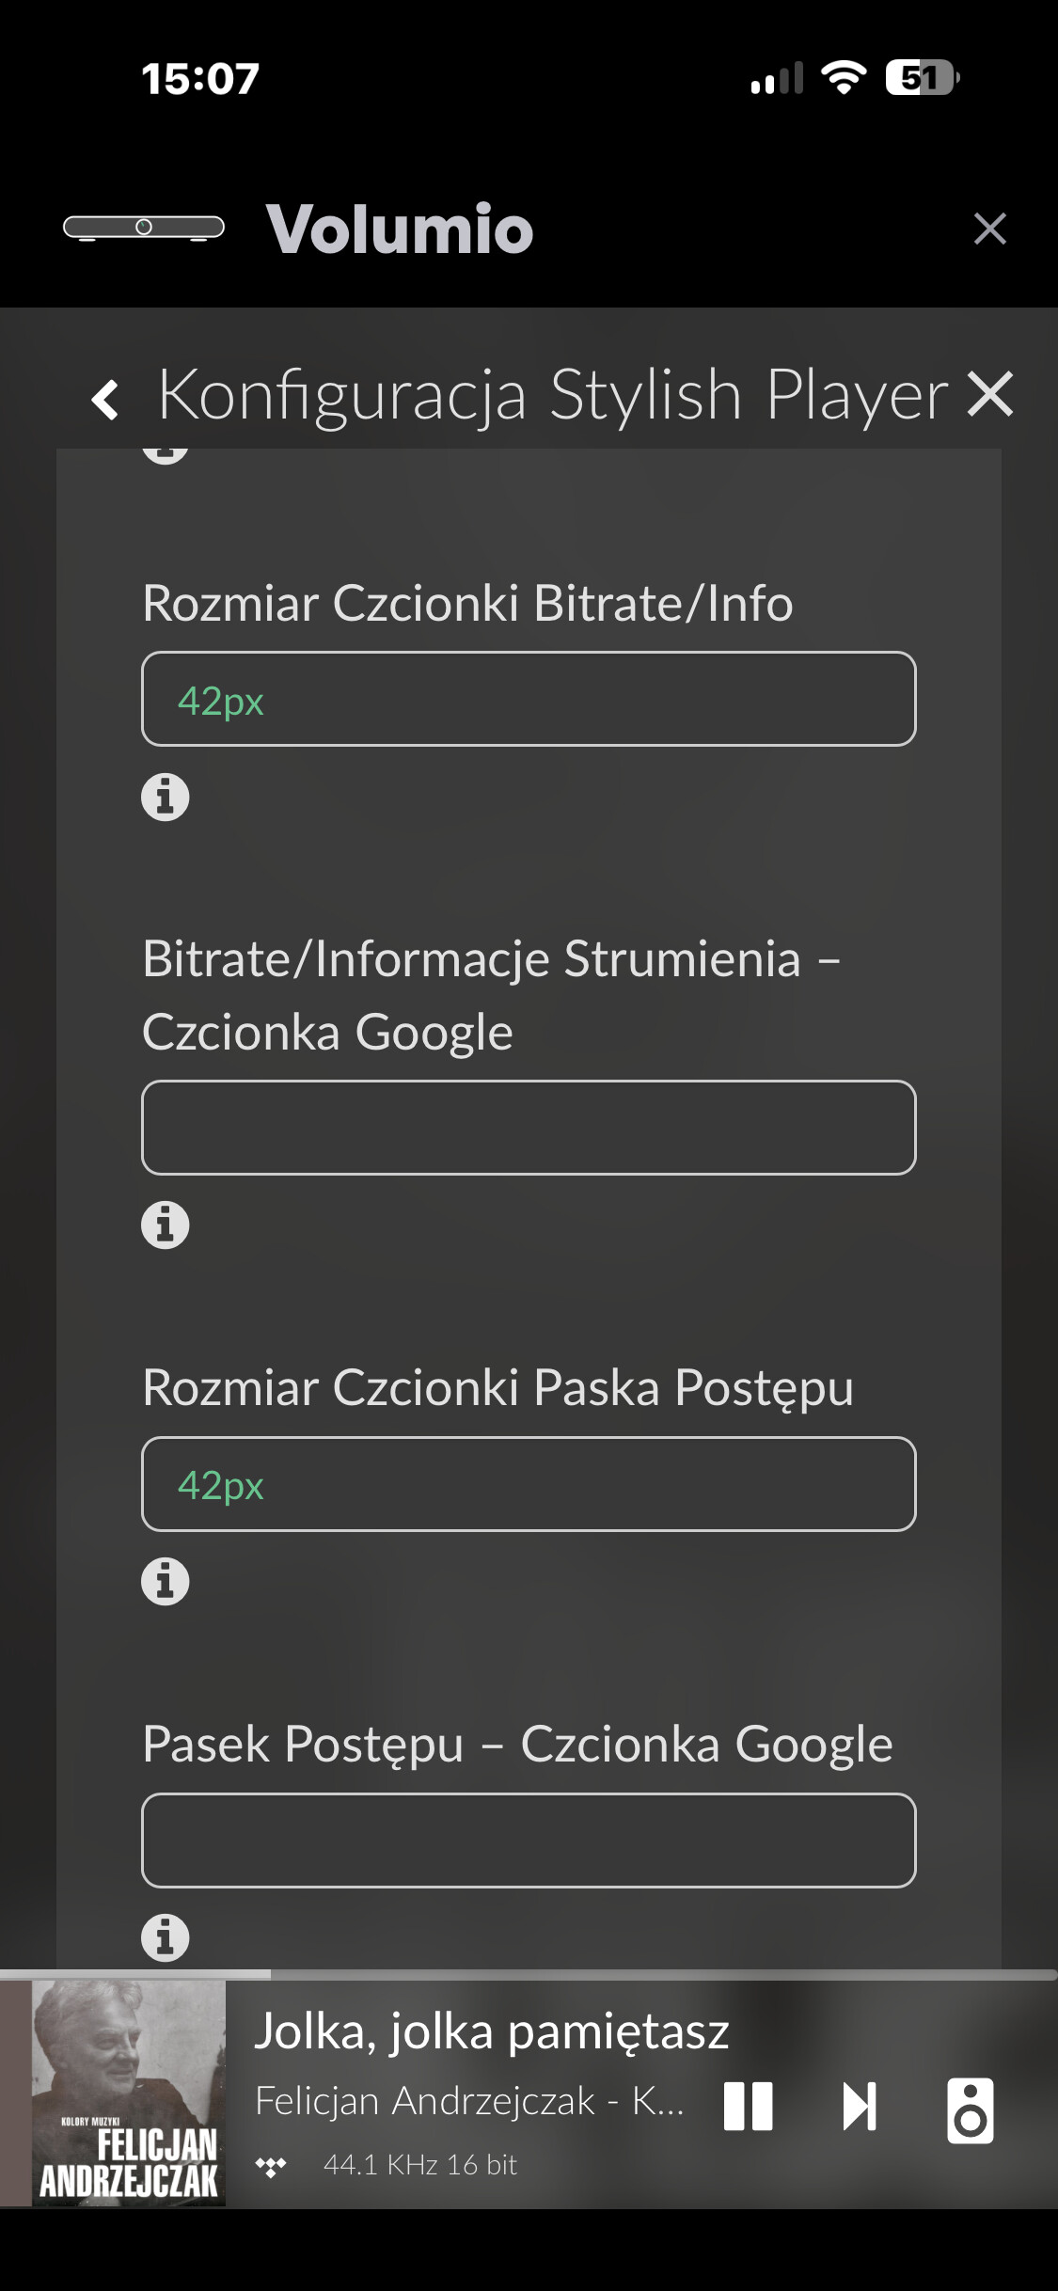Close the Konfiguracja Stylish Player panel
Screen dimensions: 1058x2291
[x=990, y=394]
